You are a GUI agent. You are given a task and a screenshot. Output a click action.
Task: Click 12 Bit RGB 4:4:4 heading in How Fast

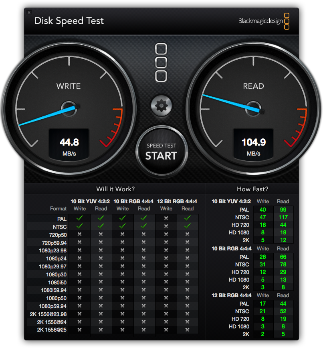click(232, 296)
